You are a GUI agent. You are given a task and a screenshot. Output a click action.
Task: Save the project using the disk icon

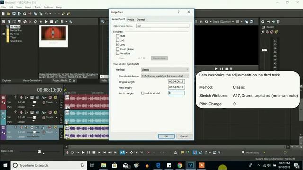[x=14, y=14]
